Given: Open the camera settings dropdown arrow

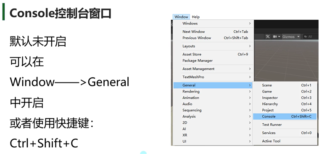Looking at the screenshot, I should click(279, 37).
